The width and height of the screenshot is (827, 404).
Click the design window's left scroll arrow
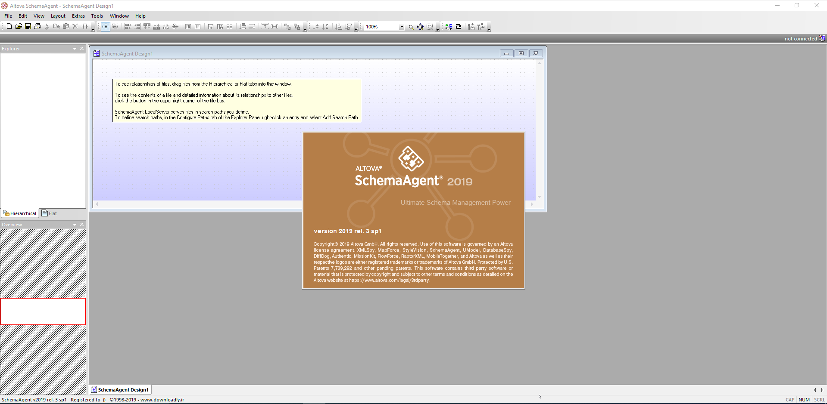tap(97, 204)
